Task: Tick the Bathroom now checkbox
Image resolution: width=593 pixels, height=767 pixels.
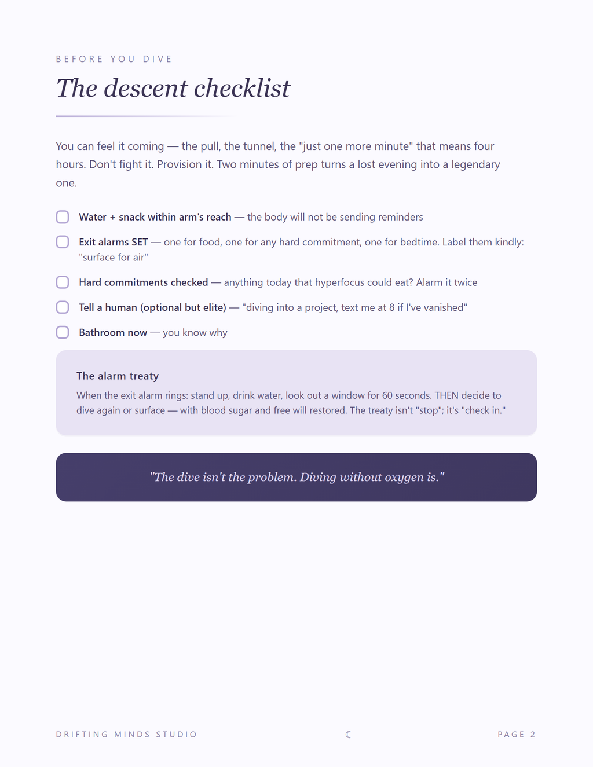Action: (63, 332)
